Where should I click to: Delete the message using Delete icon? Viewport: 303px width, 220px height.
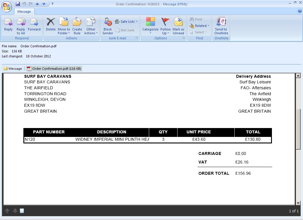(51, 25)
